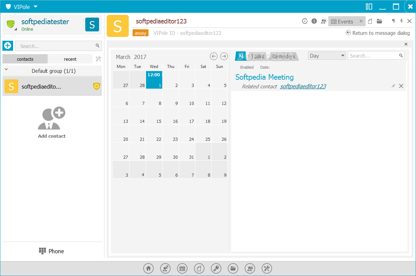Image resolution: width=416 pixels, height=276 pixels.
Task: Click the next month arrow
Action: (224, 56)
